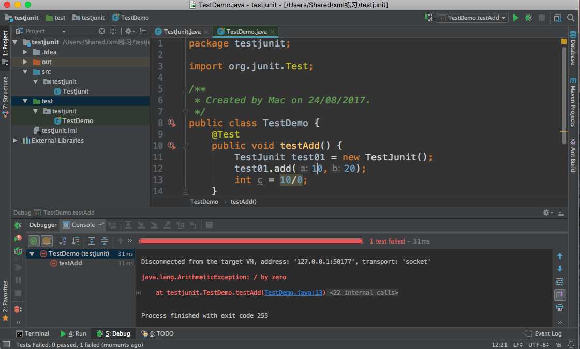
Task: Collapse the src folder
Action: pyautogui.click(x=25, y=72)
